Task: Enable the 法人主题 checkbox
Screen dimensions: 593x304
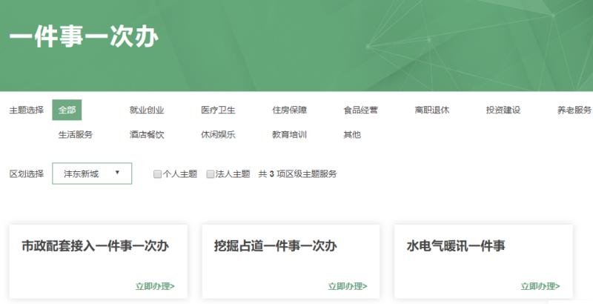Action: [x=211, y=174]
